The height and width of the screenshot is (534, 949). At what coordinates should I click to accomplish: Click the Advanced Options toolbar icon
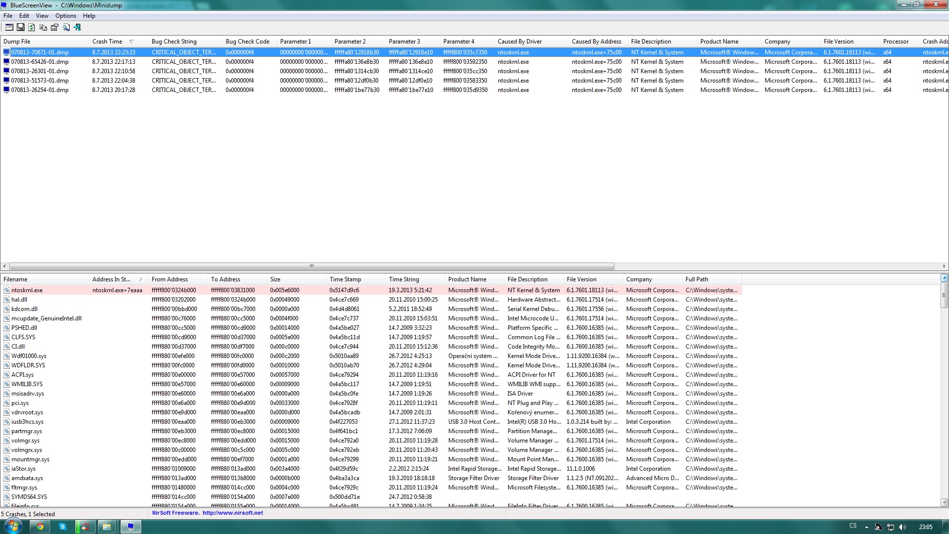coord(9,28)
